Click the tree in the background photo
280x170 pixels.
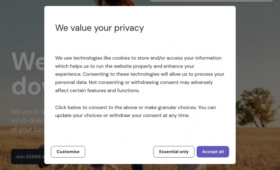click(x=256, y=105)
